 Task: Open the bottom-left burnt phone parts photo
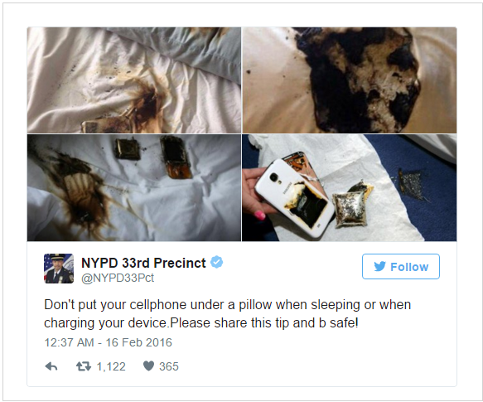[x=134, y=188]
